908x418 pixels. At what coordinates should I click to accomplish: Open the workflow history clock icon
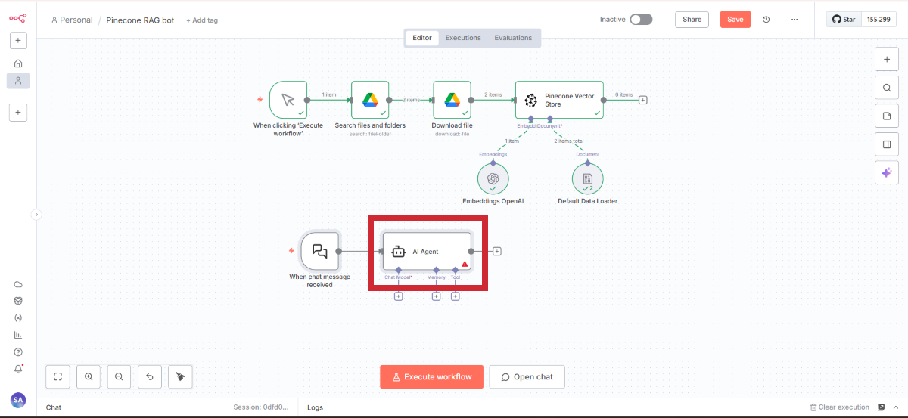[766, 20]
